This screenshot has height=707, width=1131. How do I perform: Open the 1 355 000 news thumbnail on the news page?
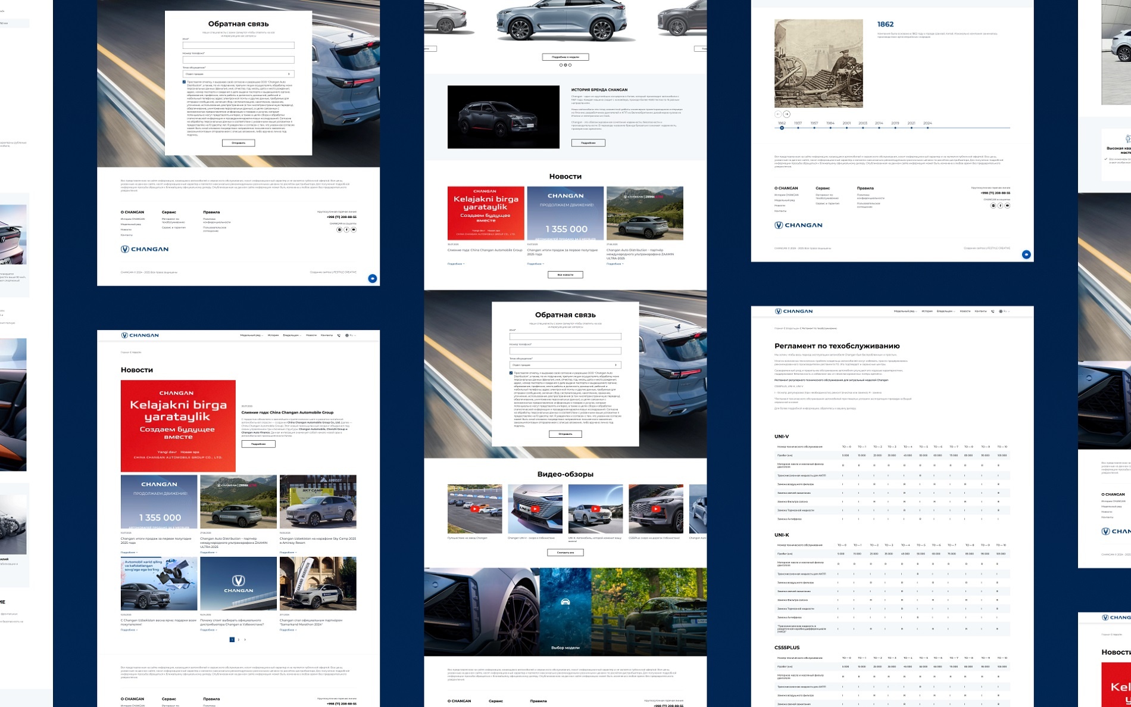pyautogui.click(x=159, y=502)
